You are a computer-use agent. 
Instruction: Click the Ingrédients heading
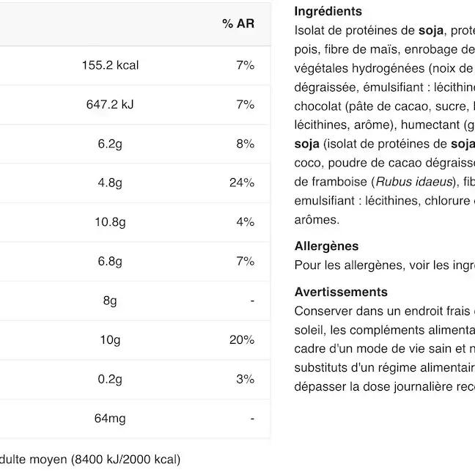point(328,12)
